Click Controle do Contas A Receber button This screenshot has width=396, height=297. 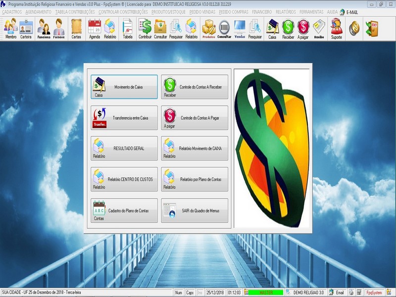[x=195, y=87]
